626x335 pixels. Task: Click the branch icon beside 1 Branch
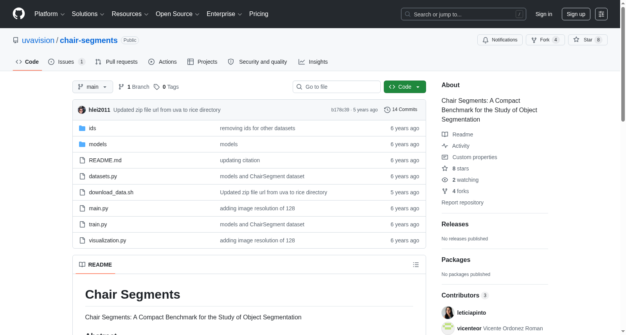[x=121, y=87]
